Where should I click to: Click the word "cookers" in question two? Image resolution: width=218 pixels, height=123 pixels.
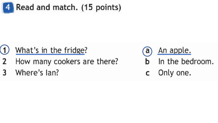click(67, 61)
